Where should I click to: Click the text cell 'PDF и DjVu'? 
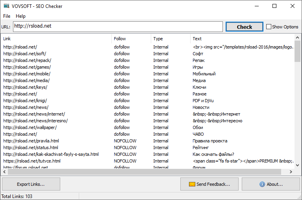coord(203,101)
